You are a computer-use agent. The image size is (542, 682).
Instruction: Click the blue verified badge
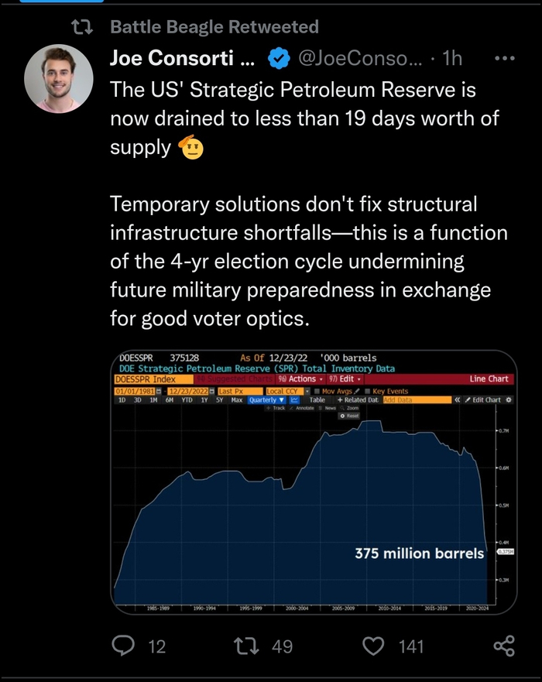tap(278, 58)
